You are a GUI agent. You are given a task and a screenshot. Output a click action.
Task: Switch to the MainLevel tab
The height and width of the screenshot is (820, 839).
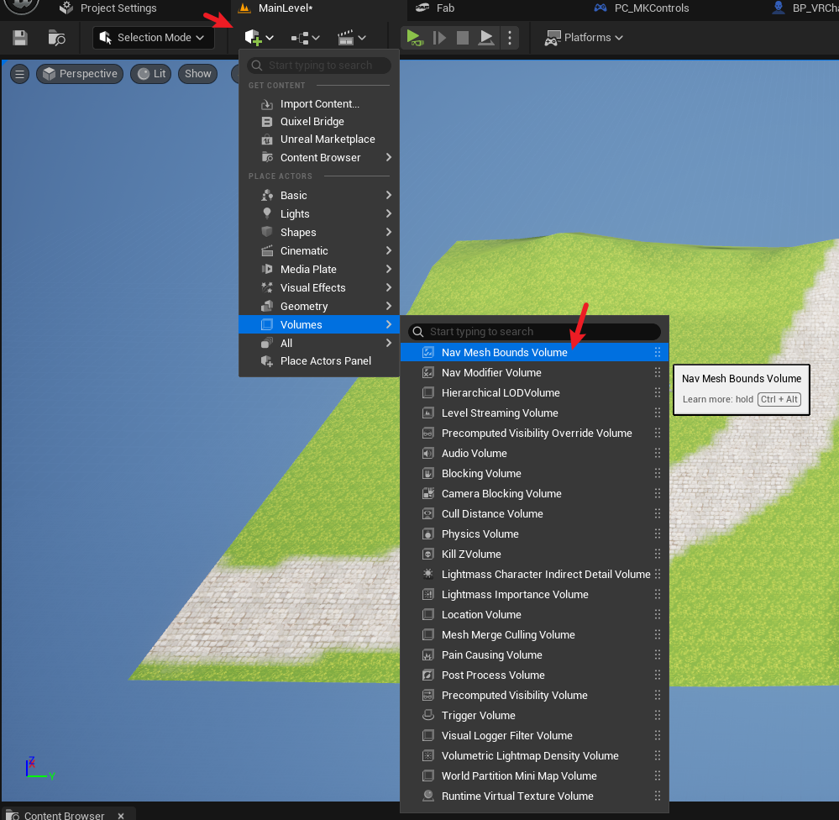(275, 8)
